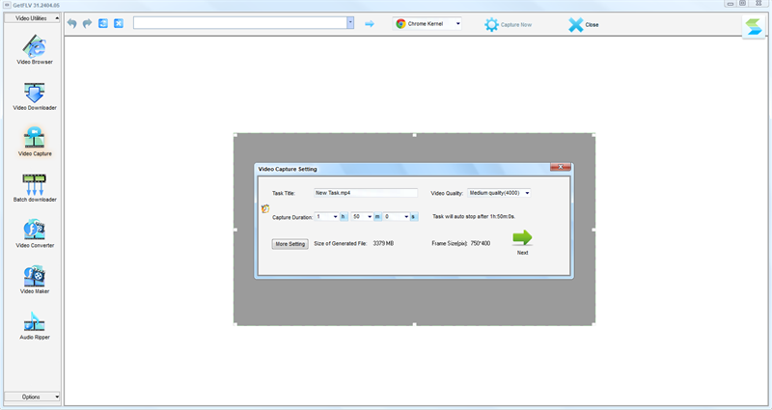Click the 3379 MB file size value

click(x=383, y=243)
